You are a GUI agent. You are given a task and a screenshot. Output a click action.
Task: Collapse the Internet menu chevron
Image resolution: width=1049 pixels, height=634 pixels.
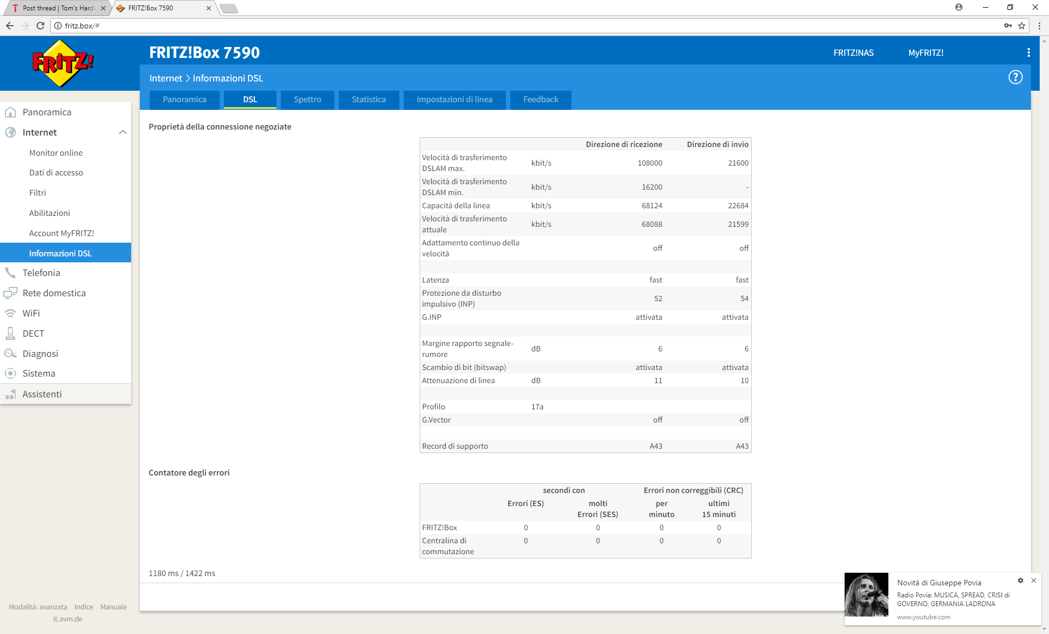(x=123, y=132)
